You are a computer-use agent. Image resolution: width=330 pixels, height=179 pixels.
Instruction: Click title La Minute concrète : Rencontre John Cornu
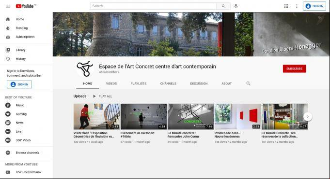click(183, 135)
